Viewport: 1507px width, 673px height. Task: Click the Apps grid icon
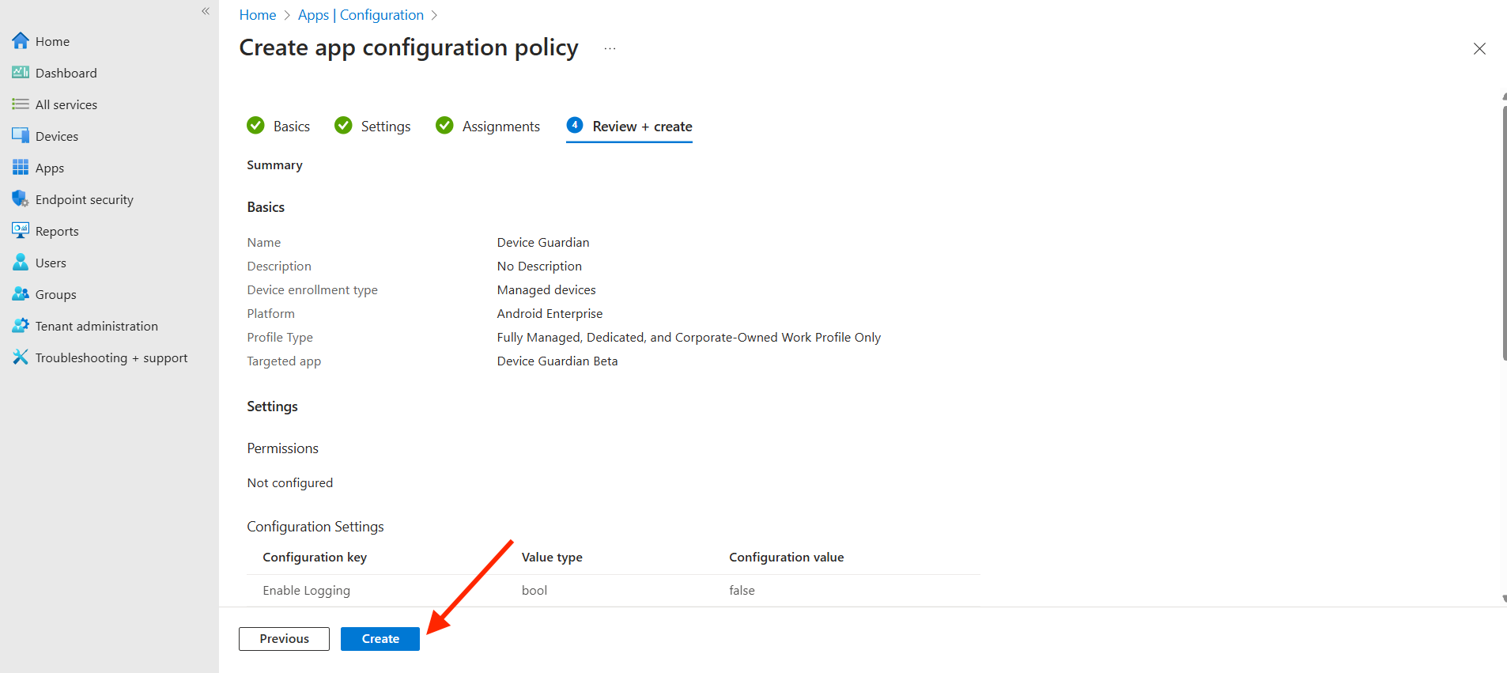(x=21, y=168)
